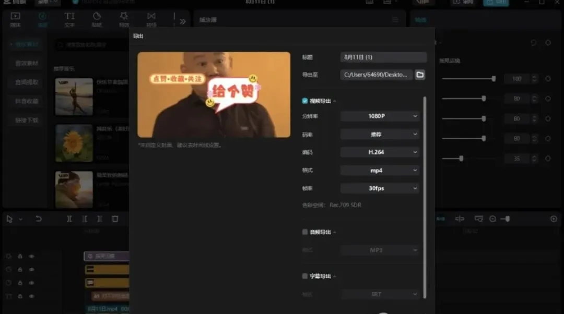Add keyframe for the slider valued 100

548,79
